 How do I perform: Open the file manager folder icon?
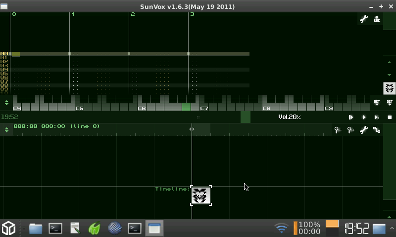[35, 229]
